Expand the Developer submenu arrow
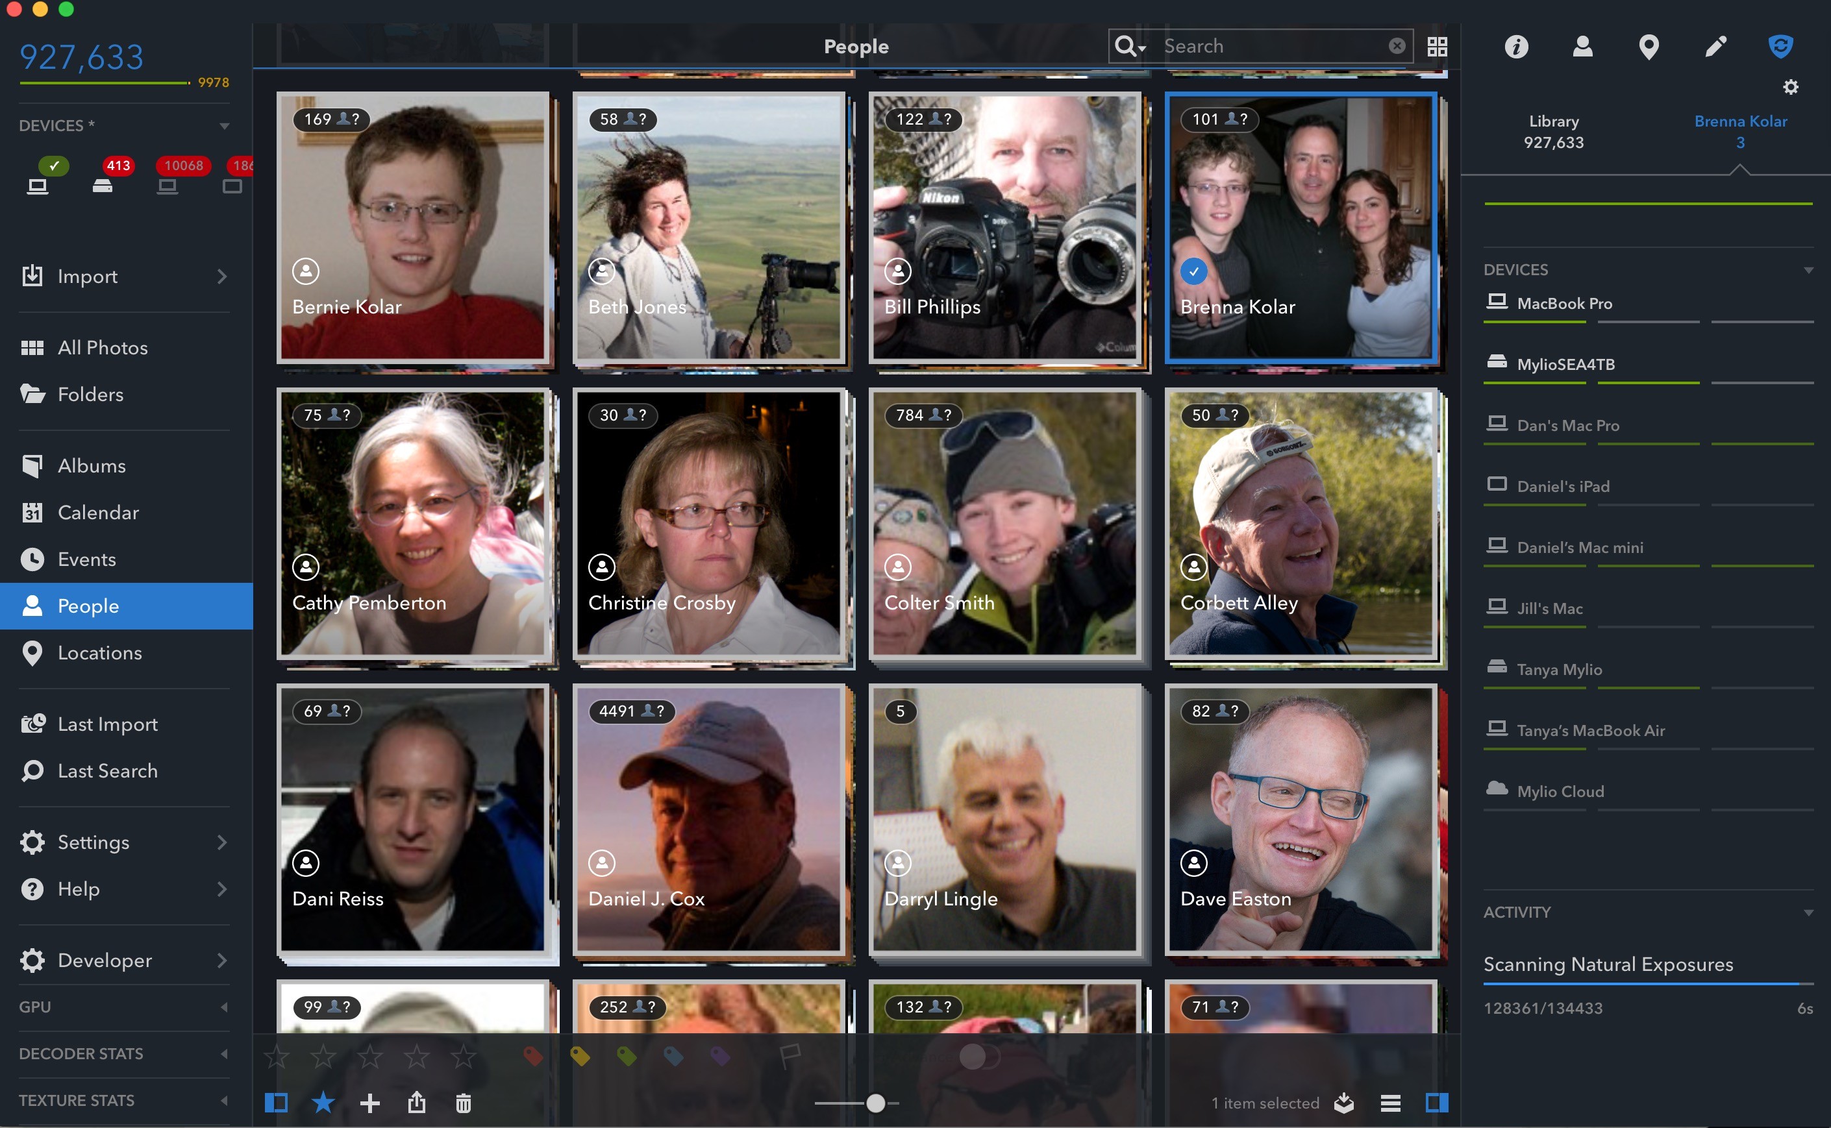 [x=221, y=960]
